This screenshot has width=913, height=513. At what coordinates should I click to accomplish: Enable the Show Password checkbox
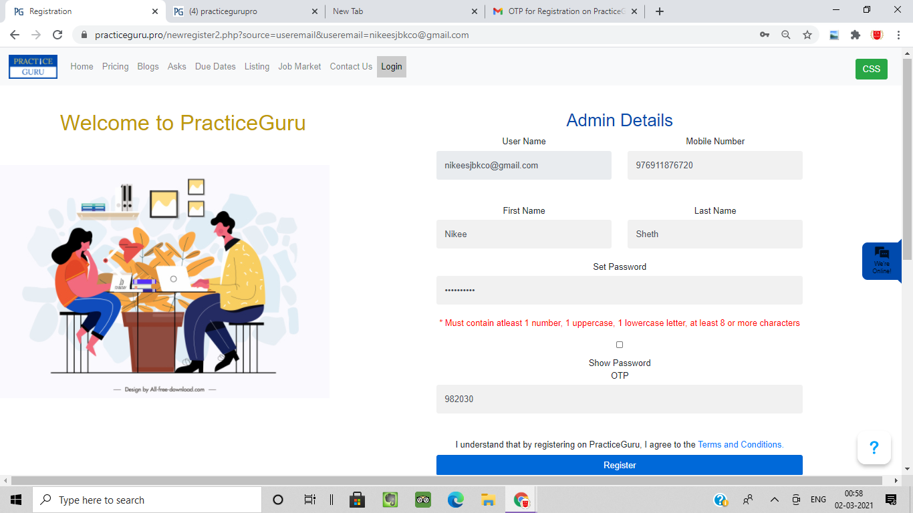620,345
